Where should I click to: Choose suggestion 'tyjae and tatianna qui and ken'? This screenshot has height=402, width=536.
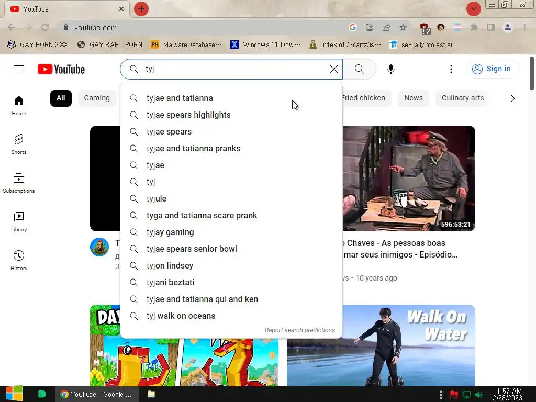[x=231, y=299]
